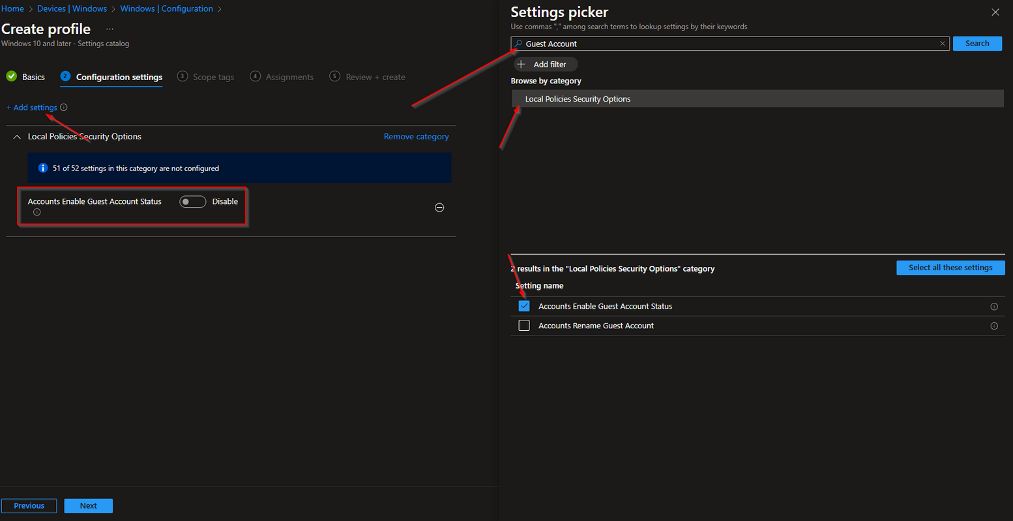Open info for the Accounts Enable Guest Account Status result
The width and height of the screenshot is (1013, 521).
(x=994, y=307)
